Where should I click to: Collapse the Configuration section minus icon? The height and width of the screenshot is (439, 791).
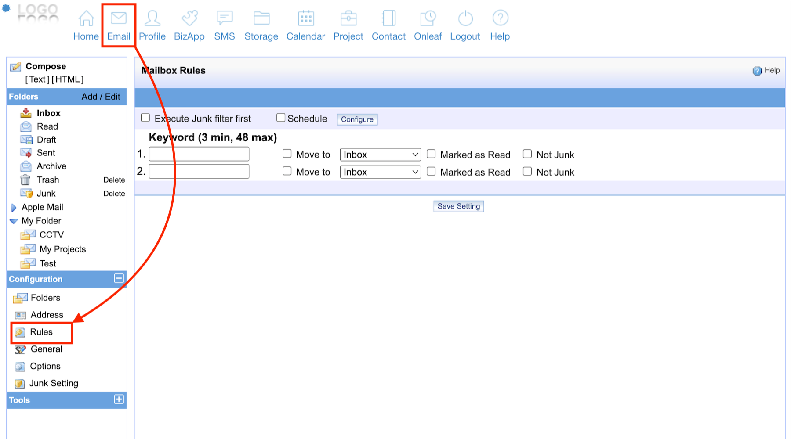click(x=119, y=278)
